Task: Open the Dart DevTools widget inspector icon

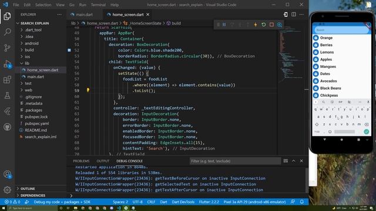Action: [280, 25]
